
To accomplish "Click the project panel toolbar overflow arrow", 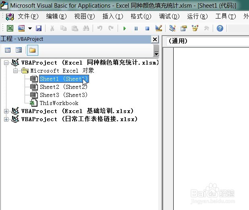I will pos(156,54).
